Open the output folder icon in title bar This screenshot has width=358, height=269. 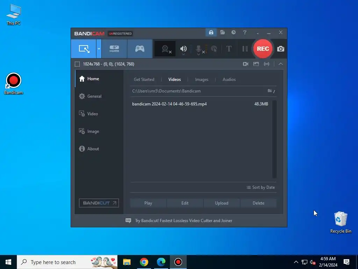(x=223, y=33)
